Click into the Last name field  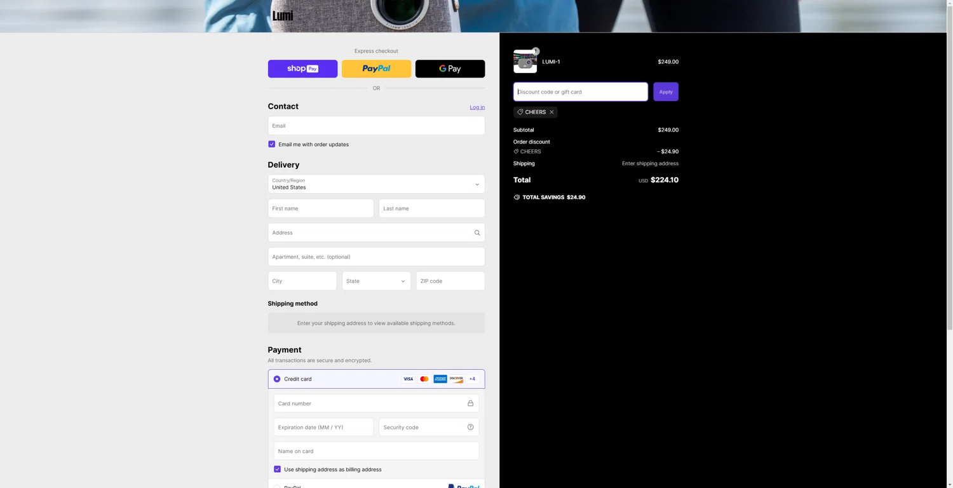(x=432, y=208)
